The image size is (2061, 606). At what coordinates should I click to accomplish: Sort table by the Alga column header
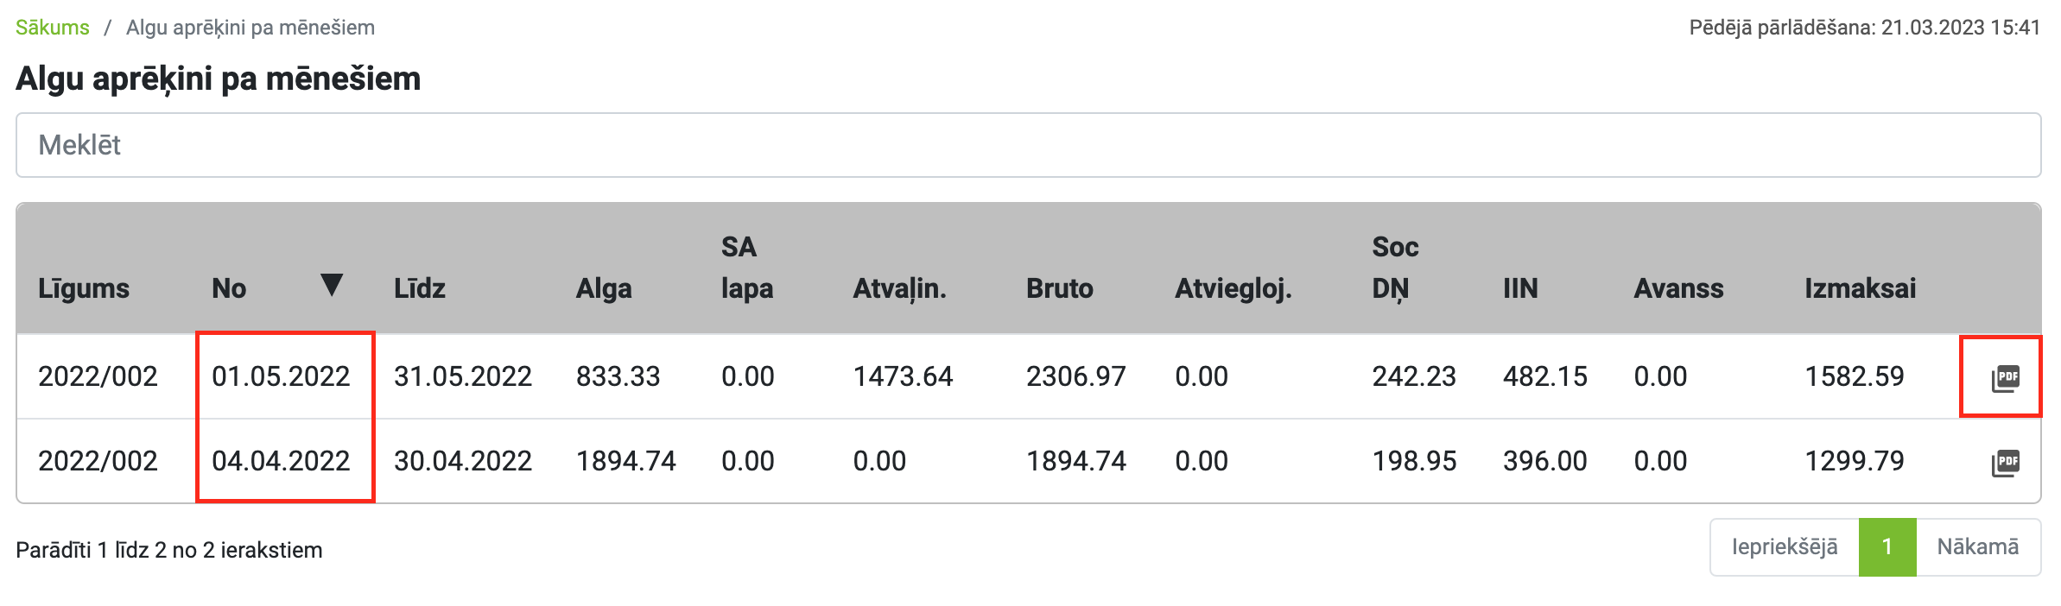604,288
